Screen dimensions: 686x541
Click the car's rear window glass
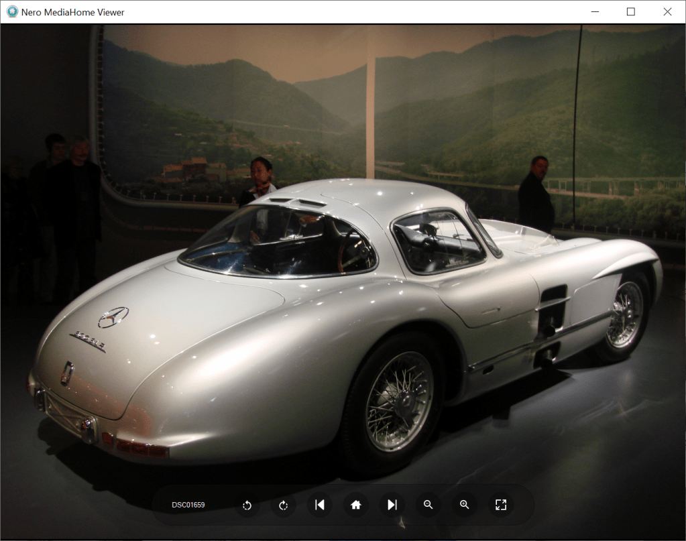[x=278, y=241]
